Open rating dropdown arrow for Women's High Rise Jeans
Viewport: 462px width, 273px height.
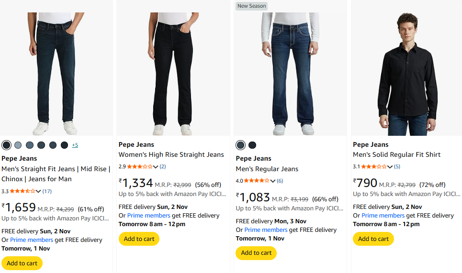tap(156, 166)
